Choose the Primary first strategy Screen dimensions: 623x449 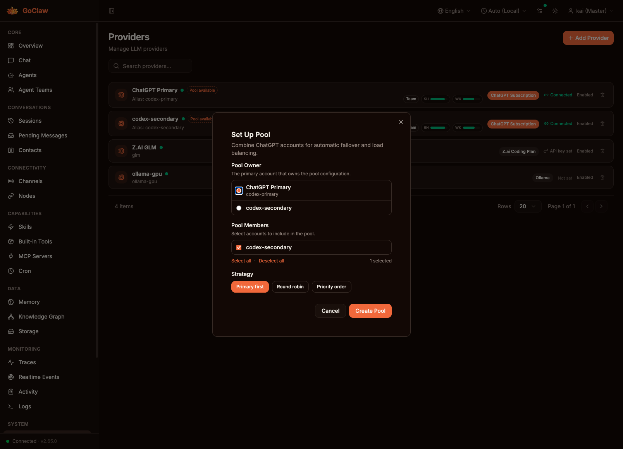[x=250, y=287]
